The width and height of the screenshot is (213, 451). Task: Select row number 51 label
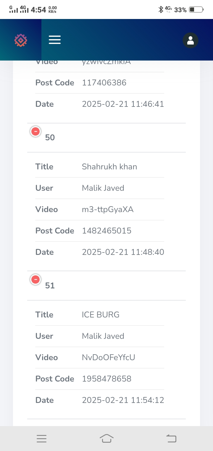(50, 286)
